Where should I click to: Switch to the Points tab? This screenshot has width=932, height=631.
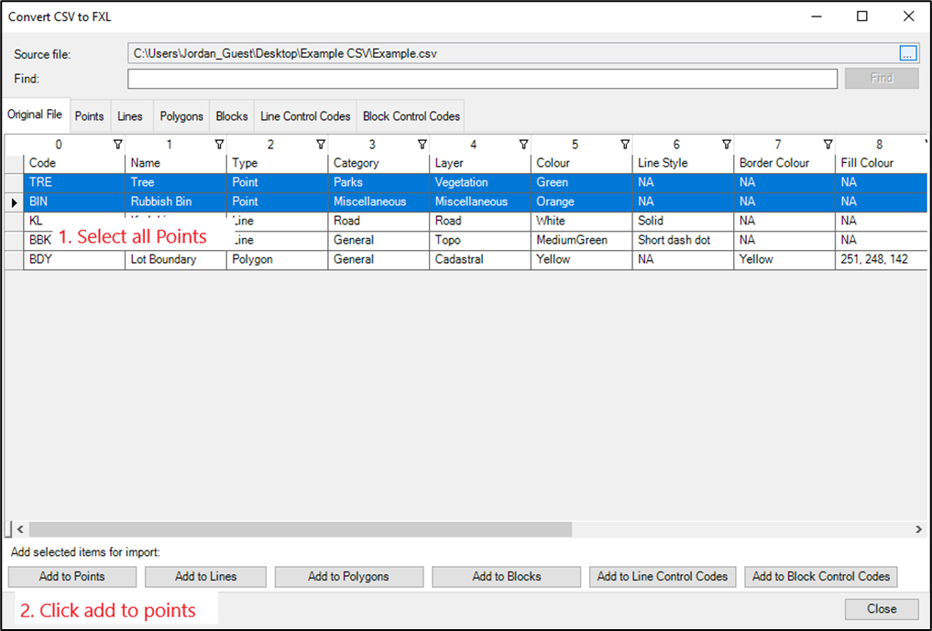click(89, 115)
